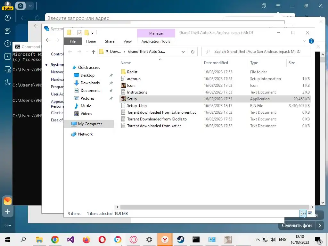Open the Windows Start menu
This screenshot has height=246, width=328.
[8, 240]
